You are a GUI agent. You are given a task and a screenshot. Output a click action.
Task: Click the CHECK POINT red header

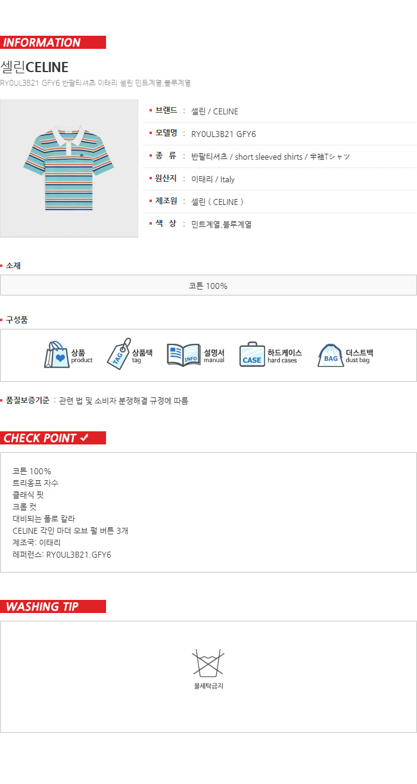[53, 438]
